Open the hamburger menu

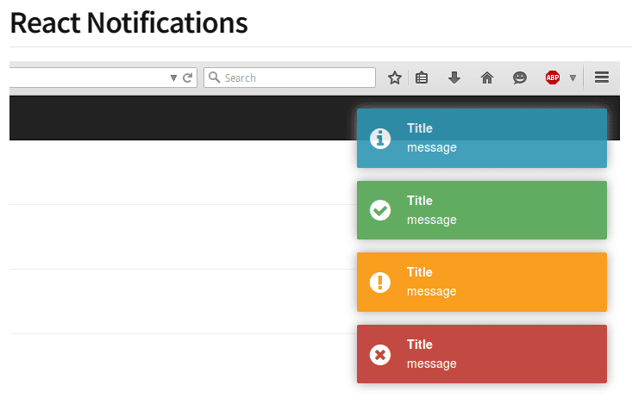602,78
